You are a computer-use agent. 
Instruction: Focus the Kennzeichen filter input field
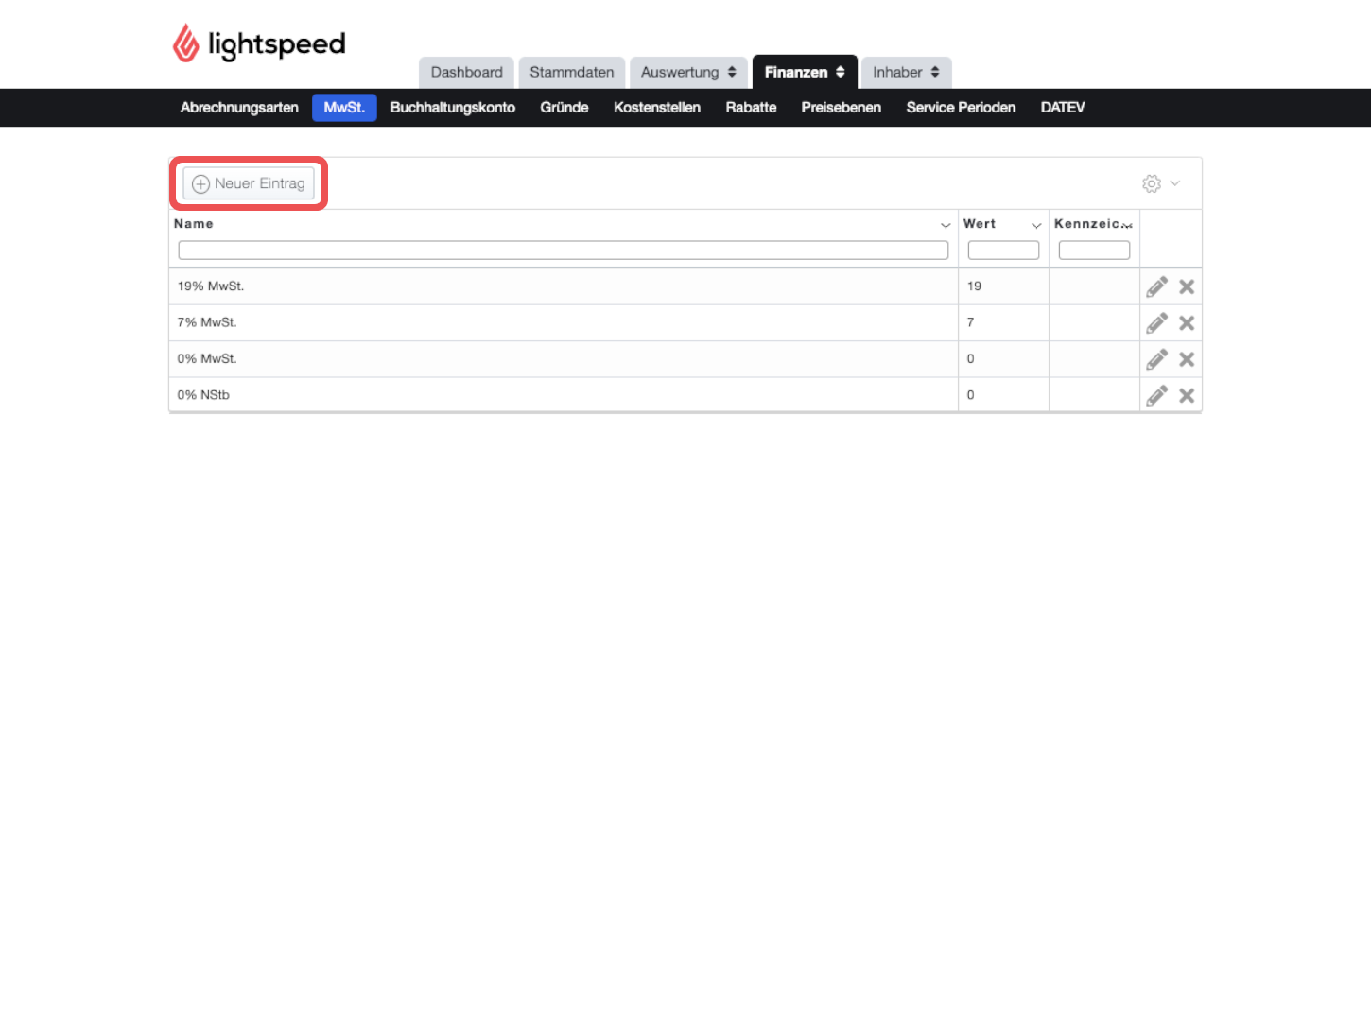click(1094, 250)
